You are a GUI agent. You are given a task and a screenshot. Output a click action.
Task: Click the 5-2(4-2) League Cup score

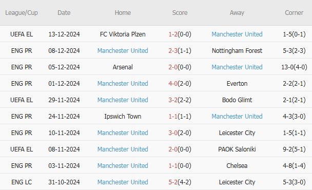[180, 182]
